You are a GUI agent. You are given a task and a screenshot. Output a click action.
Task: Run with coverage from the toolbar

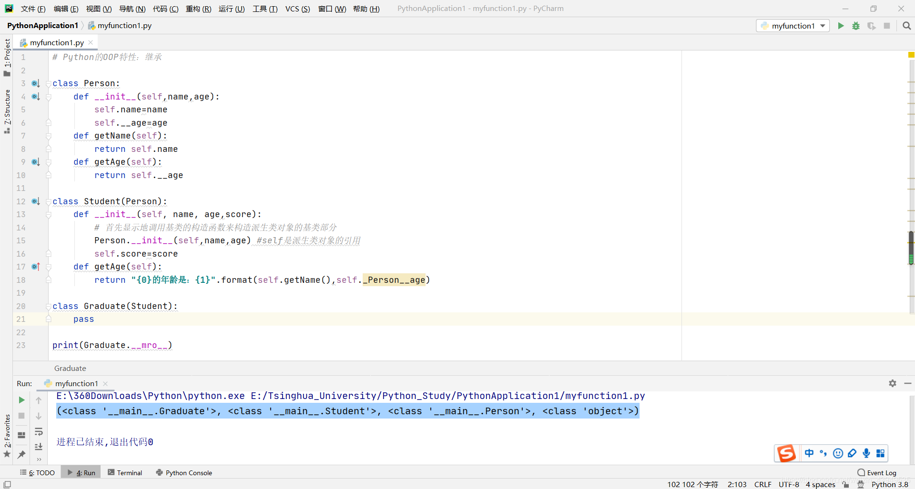(x=871, y=26)
